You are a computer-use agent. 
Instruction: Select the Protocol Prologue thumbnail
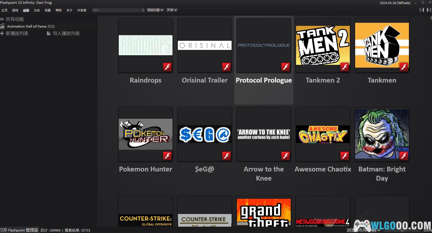coord(264,45)
